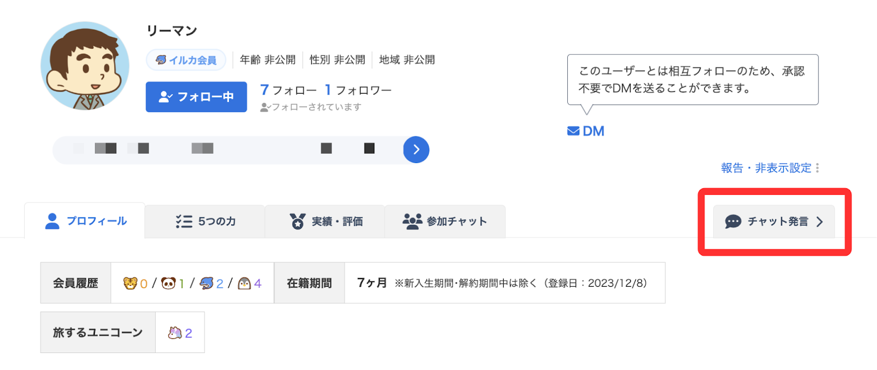
Task: Click the Ryman profile avatar image
Action: (85, 66)
